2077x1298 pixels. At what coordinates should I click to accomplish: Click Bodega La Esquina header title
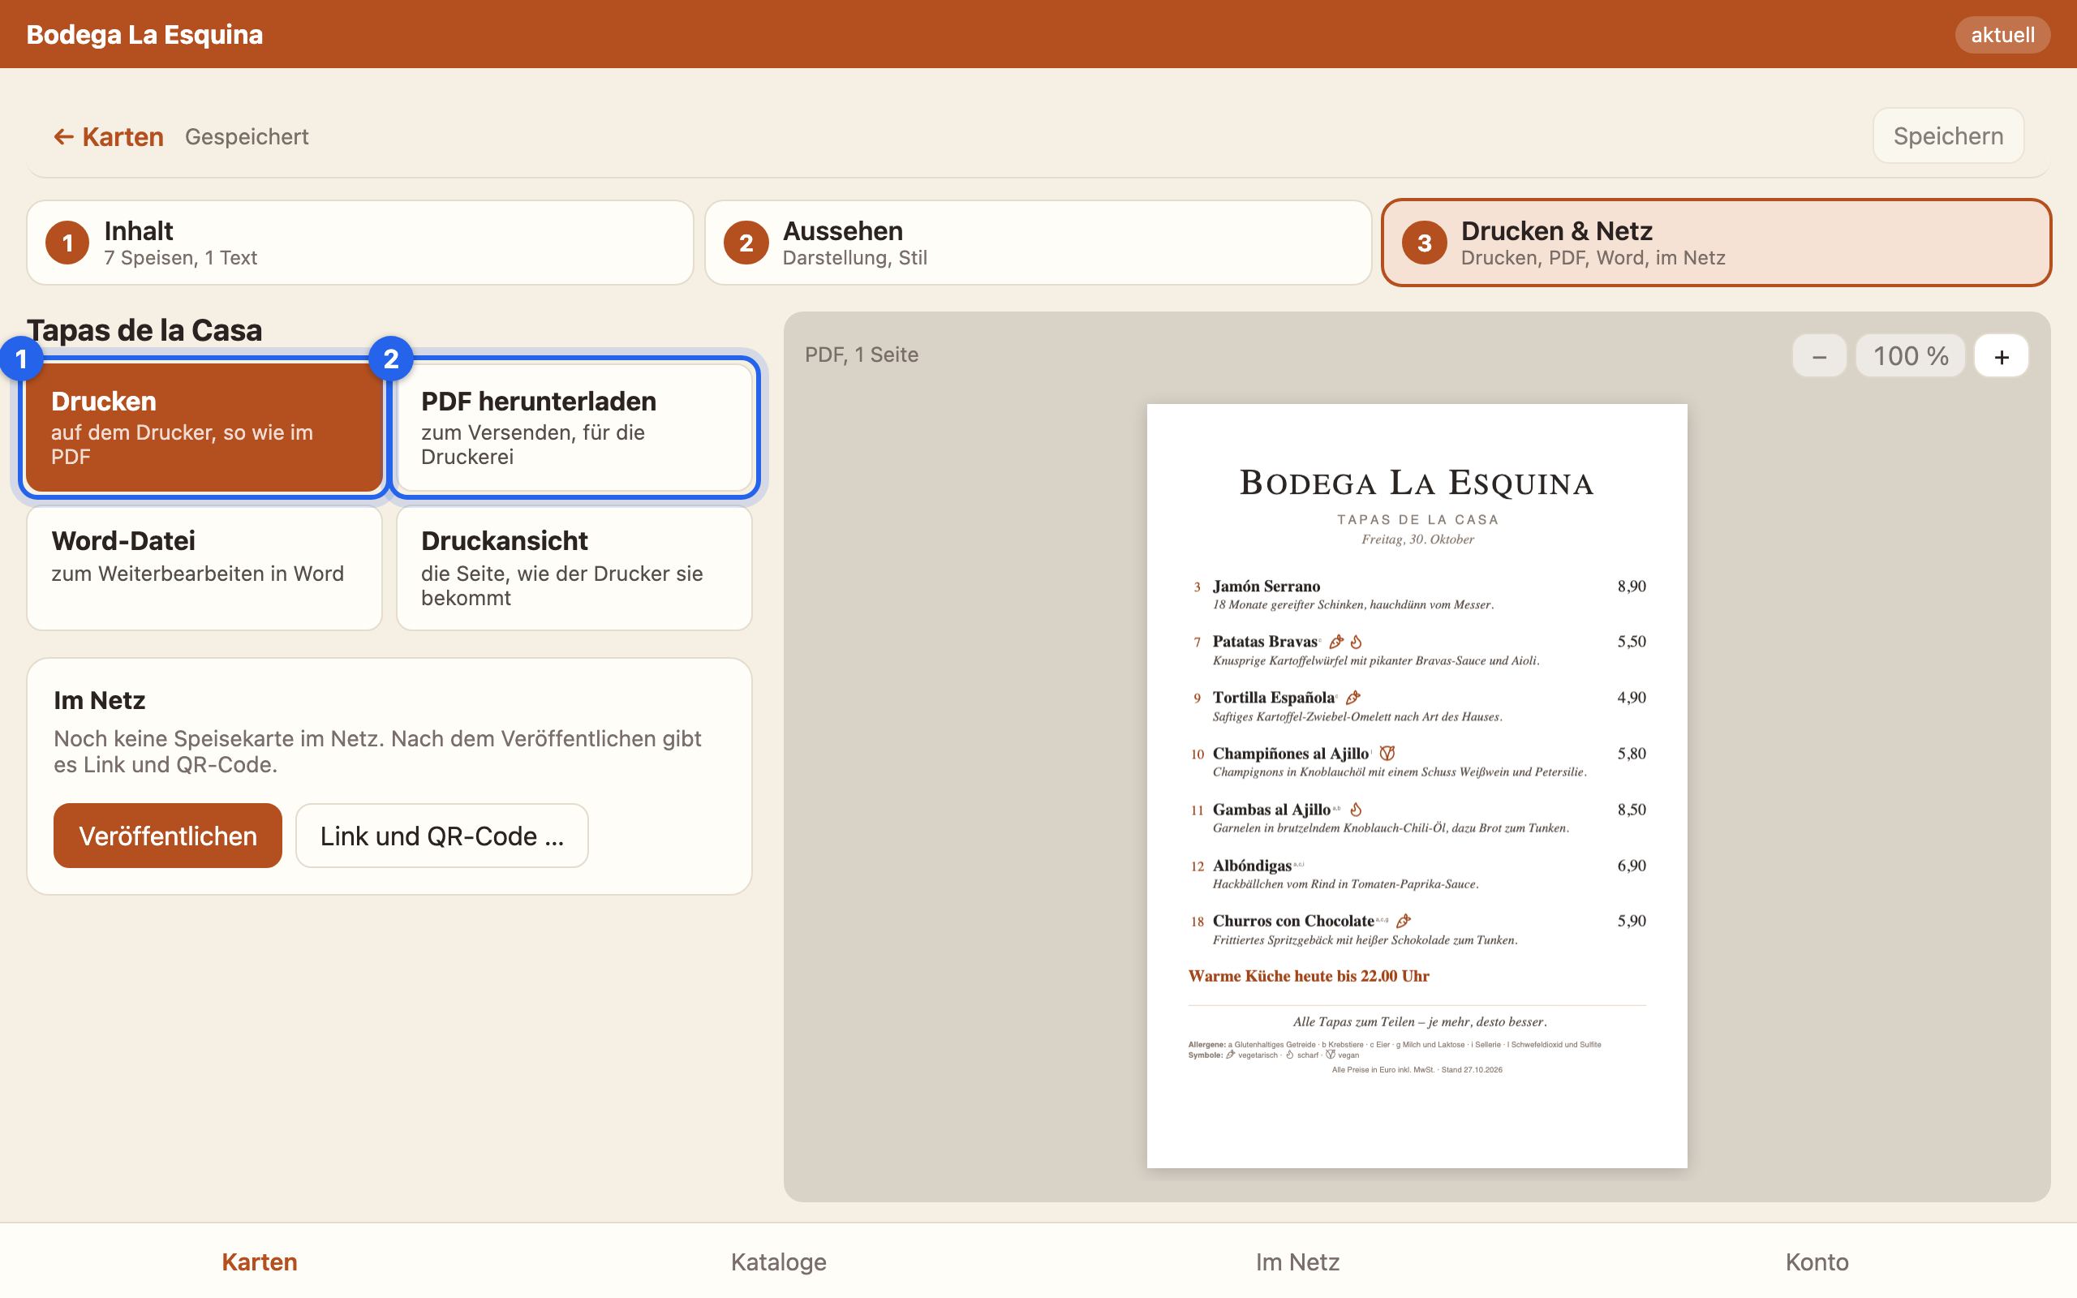coord(144,34)
